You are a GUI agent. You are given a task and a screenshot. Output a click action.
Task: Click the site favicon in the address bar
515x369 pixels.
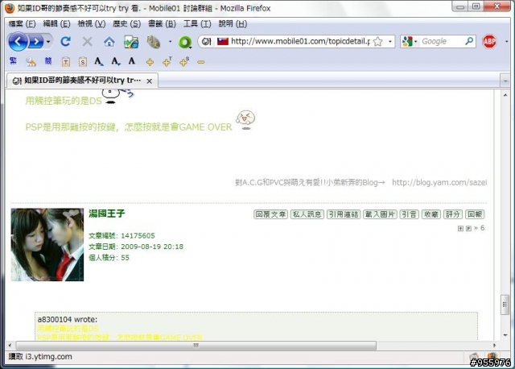[x=207, y=41]
